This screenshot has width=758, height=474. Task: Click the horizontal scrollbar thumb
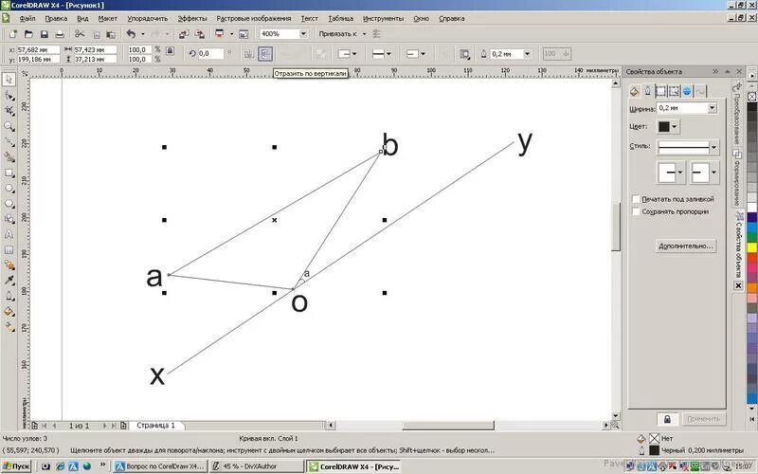coord(448,425)
